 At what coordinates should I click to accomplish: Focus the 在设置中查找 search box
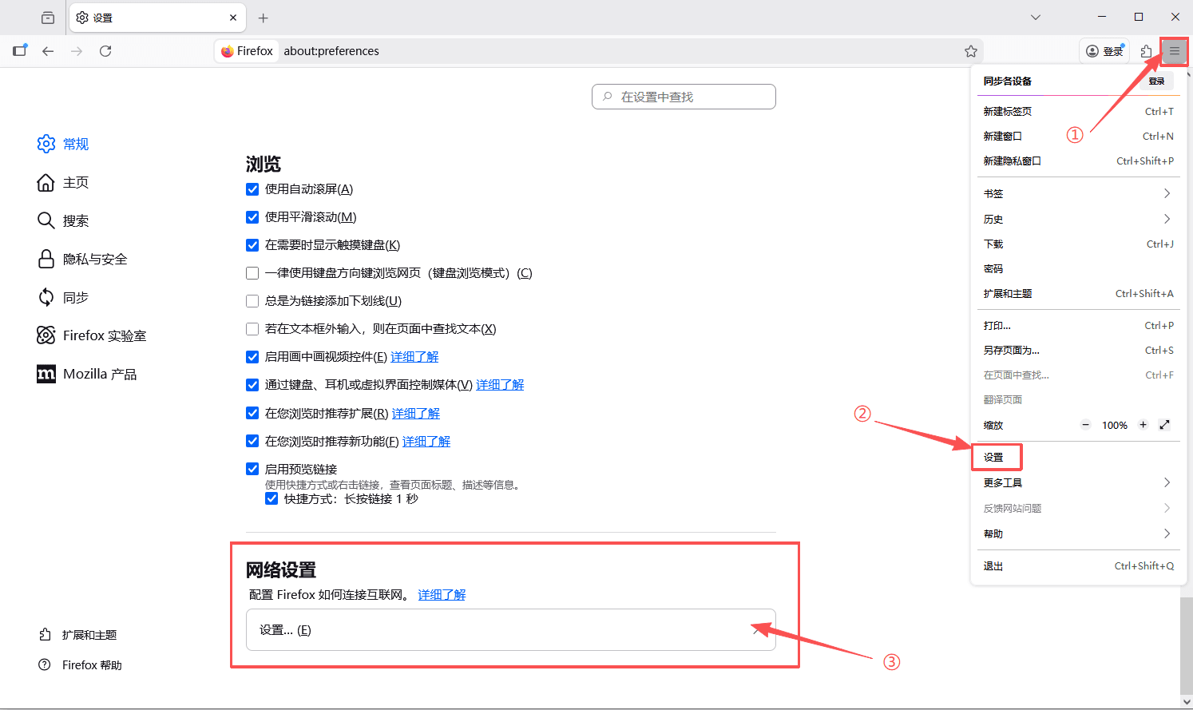(x=684, y=97)
